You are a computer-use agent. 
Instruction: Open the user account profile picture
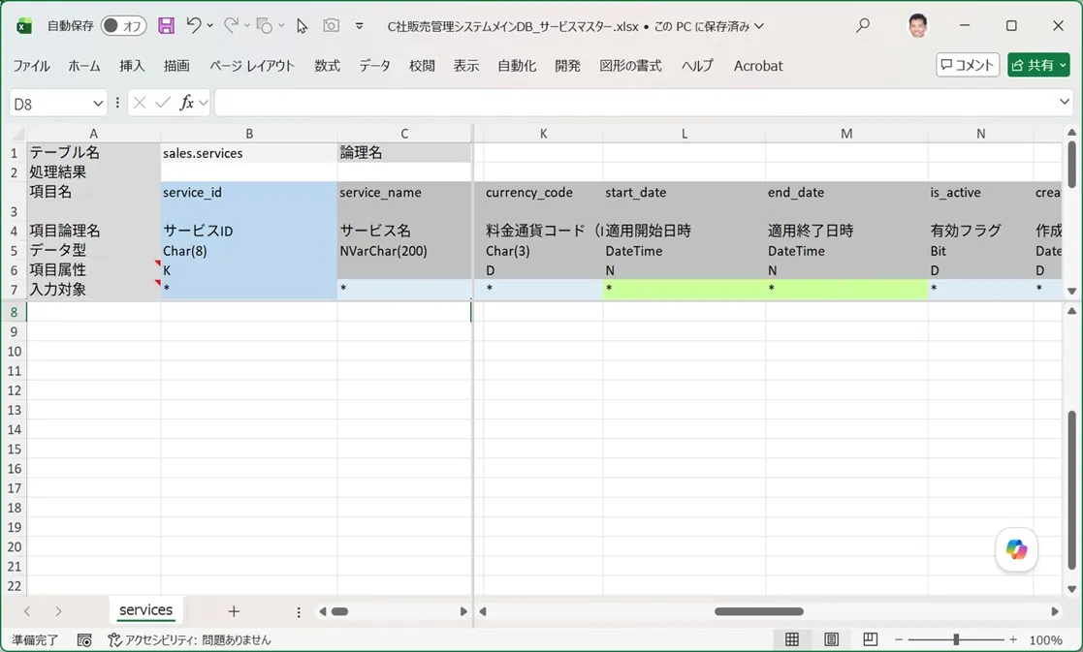(917, 26)
